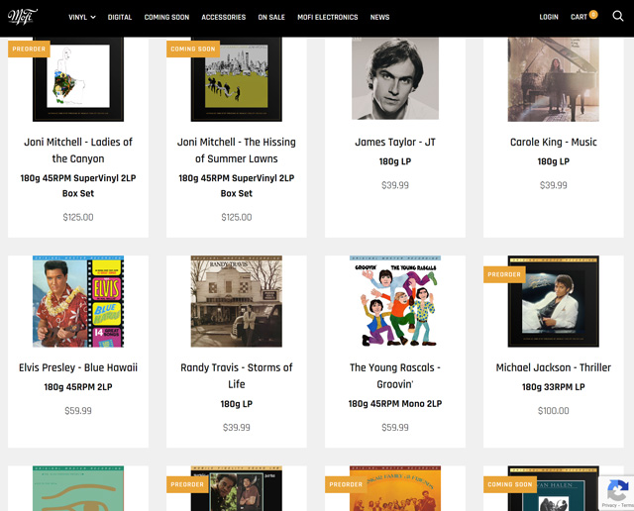Open the eye-artwork album in the bottom row

click(x=78, y=488)
